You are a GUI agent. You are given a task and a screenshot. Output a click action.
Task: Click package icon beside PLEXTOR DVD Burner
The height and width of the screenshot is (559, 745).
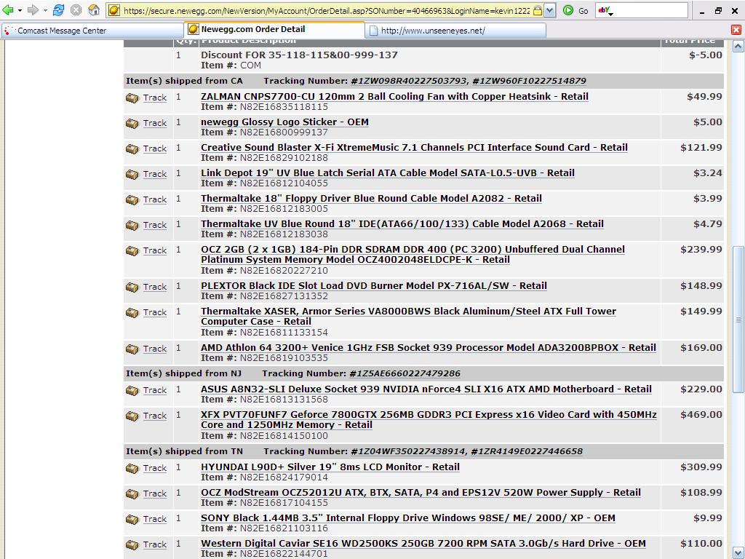132,287
